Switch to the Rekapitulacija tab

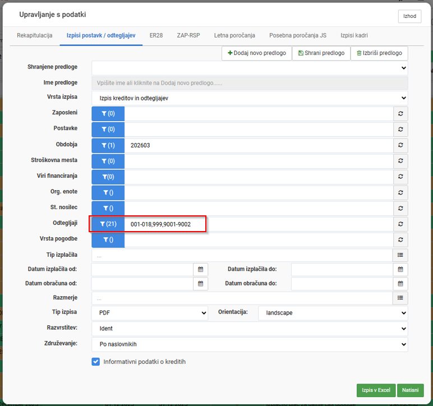(35, 35)
